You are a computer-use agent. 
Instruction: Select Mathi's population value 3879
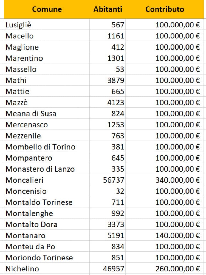(115, 80)
